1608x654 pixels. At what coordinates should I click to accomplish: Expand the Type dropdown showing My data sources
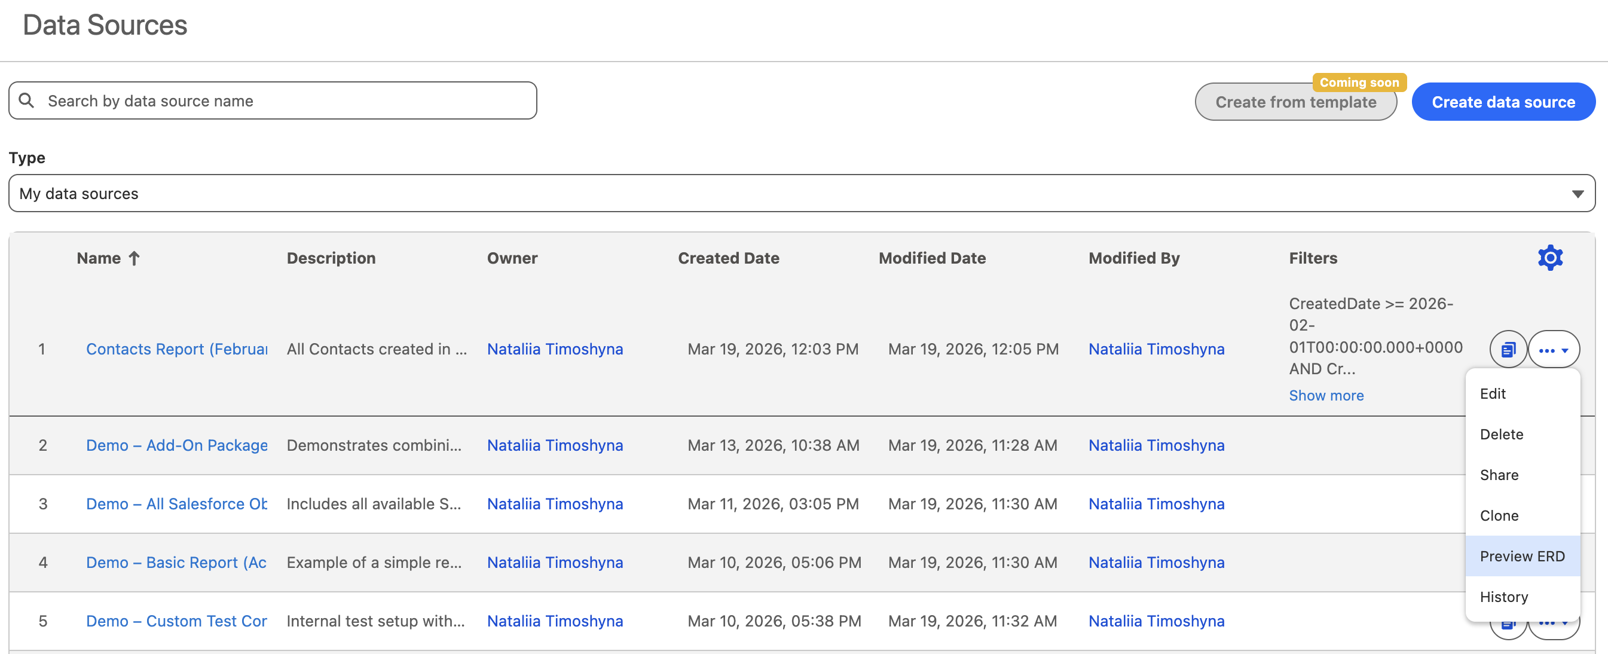pyautogui.click(x=802, y=194)
